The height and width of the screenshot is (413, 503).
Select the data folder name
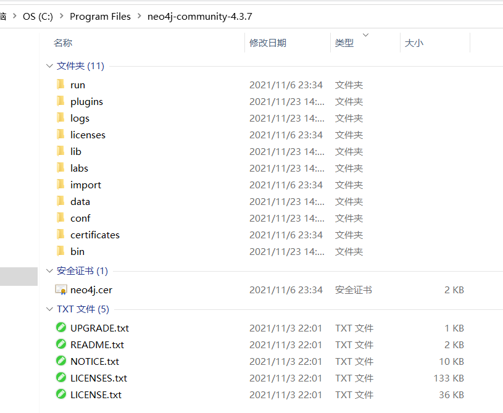click(80, 201)
